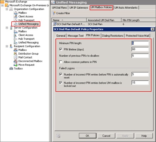Click the Microsoft Exchange root icon
156x142 pixels.
[2, 2]
